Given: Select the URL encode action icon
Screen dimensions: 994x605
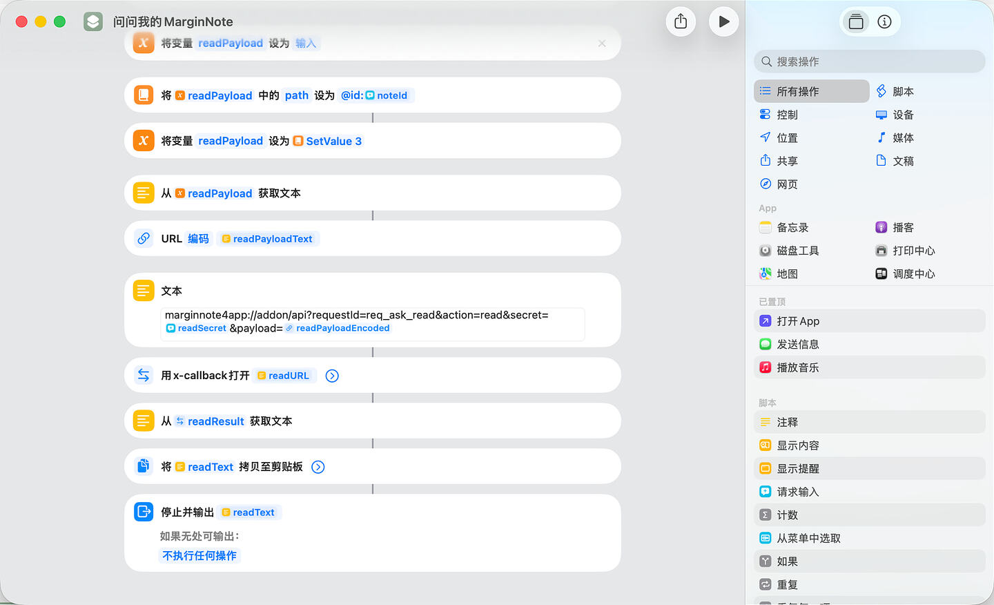Looking at the screenshot, I should (144, 238).
